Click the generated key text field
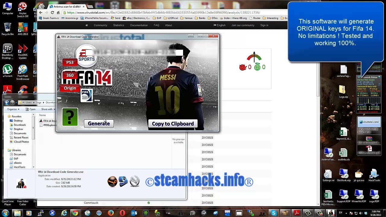386x217 pixels. pyautogui.click(x=134, y=53)
